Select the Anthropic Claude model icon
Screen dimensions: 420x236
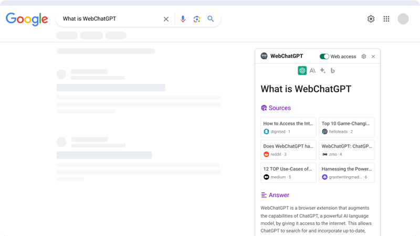tap(312, 71)
